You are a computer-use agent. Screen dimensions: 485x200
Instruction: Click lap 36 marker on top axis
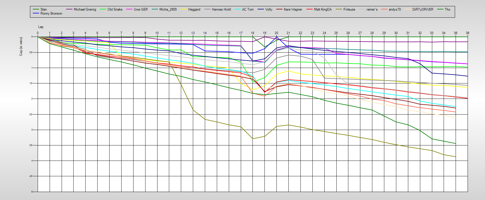point(467,33)
